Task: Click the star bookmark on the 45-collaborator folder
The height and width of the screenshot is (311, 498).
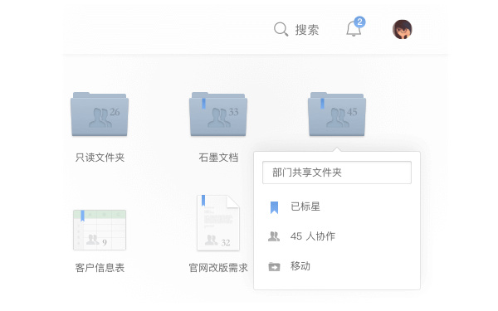Action: (x=322, y=104)
